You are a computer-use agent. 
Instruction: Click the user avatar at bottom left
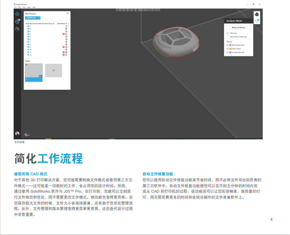[17, 134]
